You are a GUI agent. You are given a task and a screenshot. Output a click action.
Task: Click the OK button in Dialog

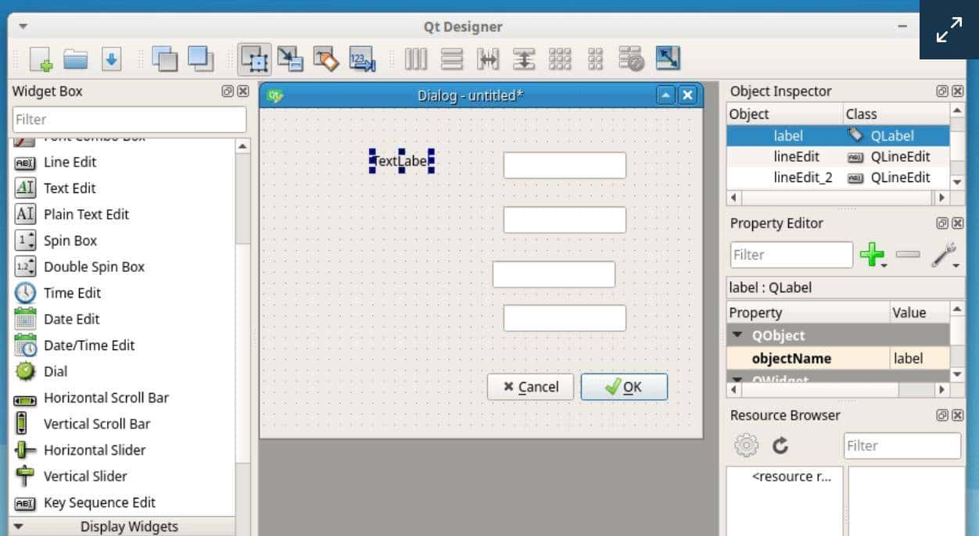point(624,387)
